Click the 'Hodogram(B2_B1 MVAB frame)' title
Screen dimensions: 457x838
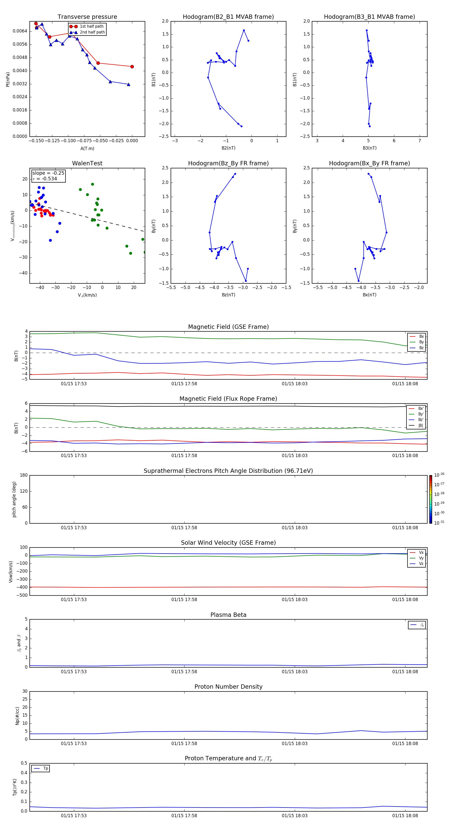tap(228, 17)
